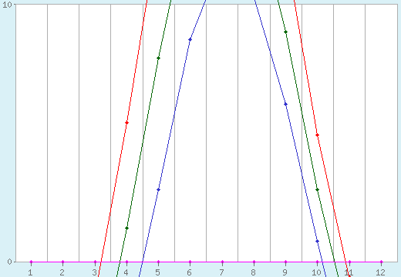The width and height of the screenshot is (401, 277).
Task: Select the green data point above month 5
Action: click(158, 58)
